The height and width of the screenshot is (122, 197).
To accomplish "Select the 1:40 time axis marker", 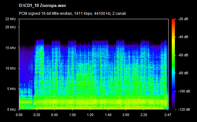I will (108, 115).
